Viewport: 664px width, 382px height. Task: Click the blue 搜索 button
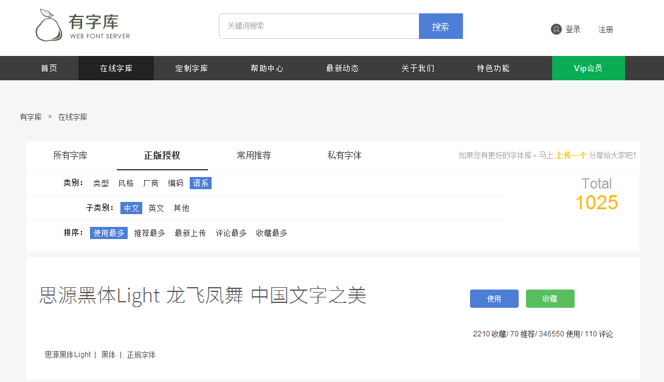(x=440, y=26)
